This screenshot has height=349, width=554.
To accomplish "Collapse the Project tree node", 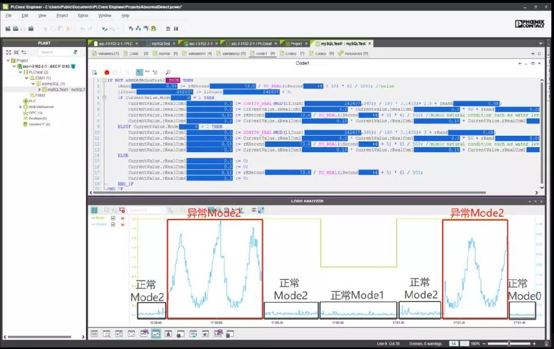I will pos(8,61).
